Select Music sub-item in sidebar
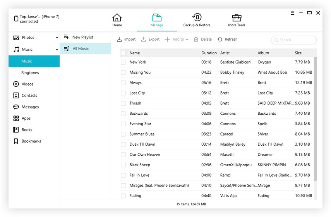 pyautogui.click(x=34, y=61)
